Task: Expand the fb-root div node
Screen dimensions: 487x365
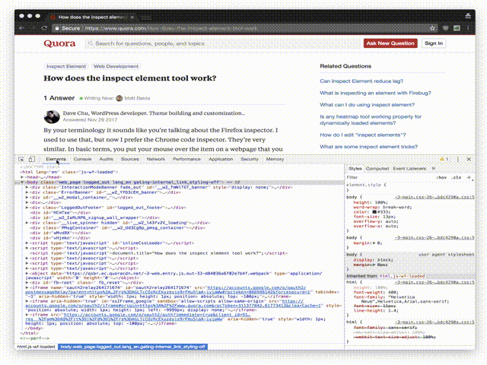Action: coord(27,283)
